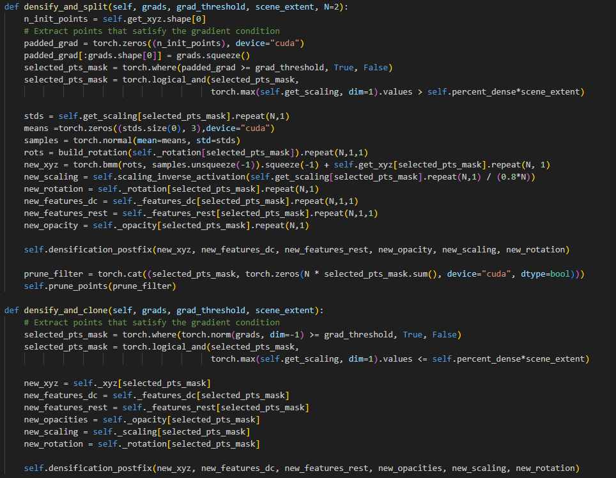
Task: Click densification_postfix call passing new_opacities
Action: (302, 468)
